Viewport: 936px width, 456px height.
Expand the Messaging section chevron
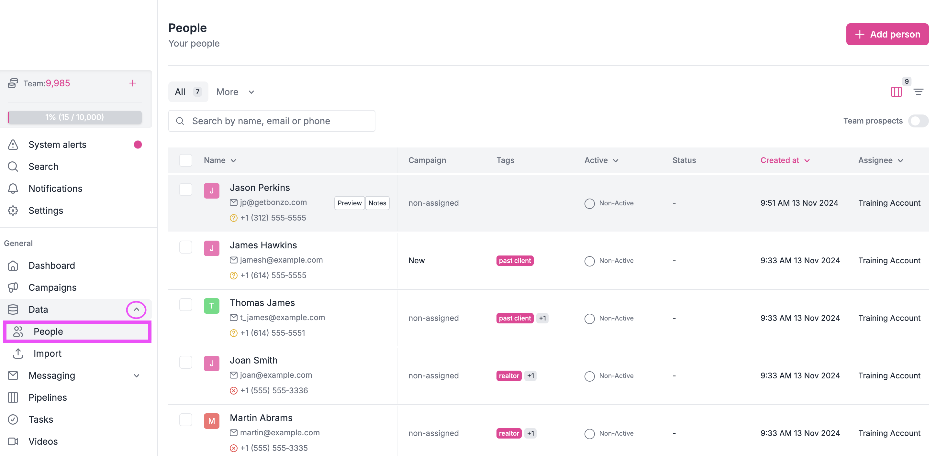pos(137,375)
